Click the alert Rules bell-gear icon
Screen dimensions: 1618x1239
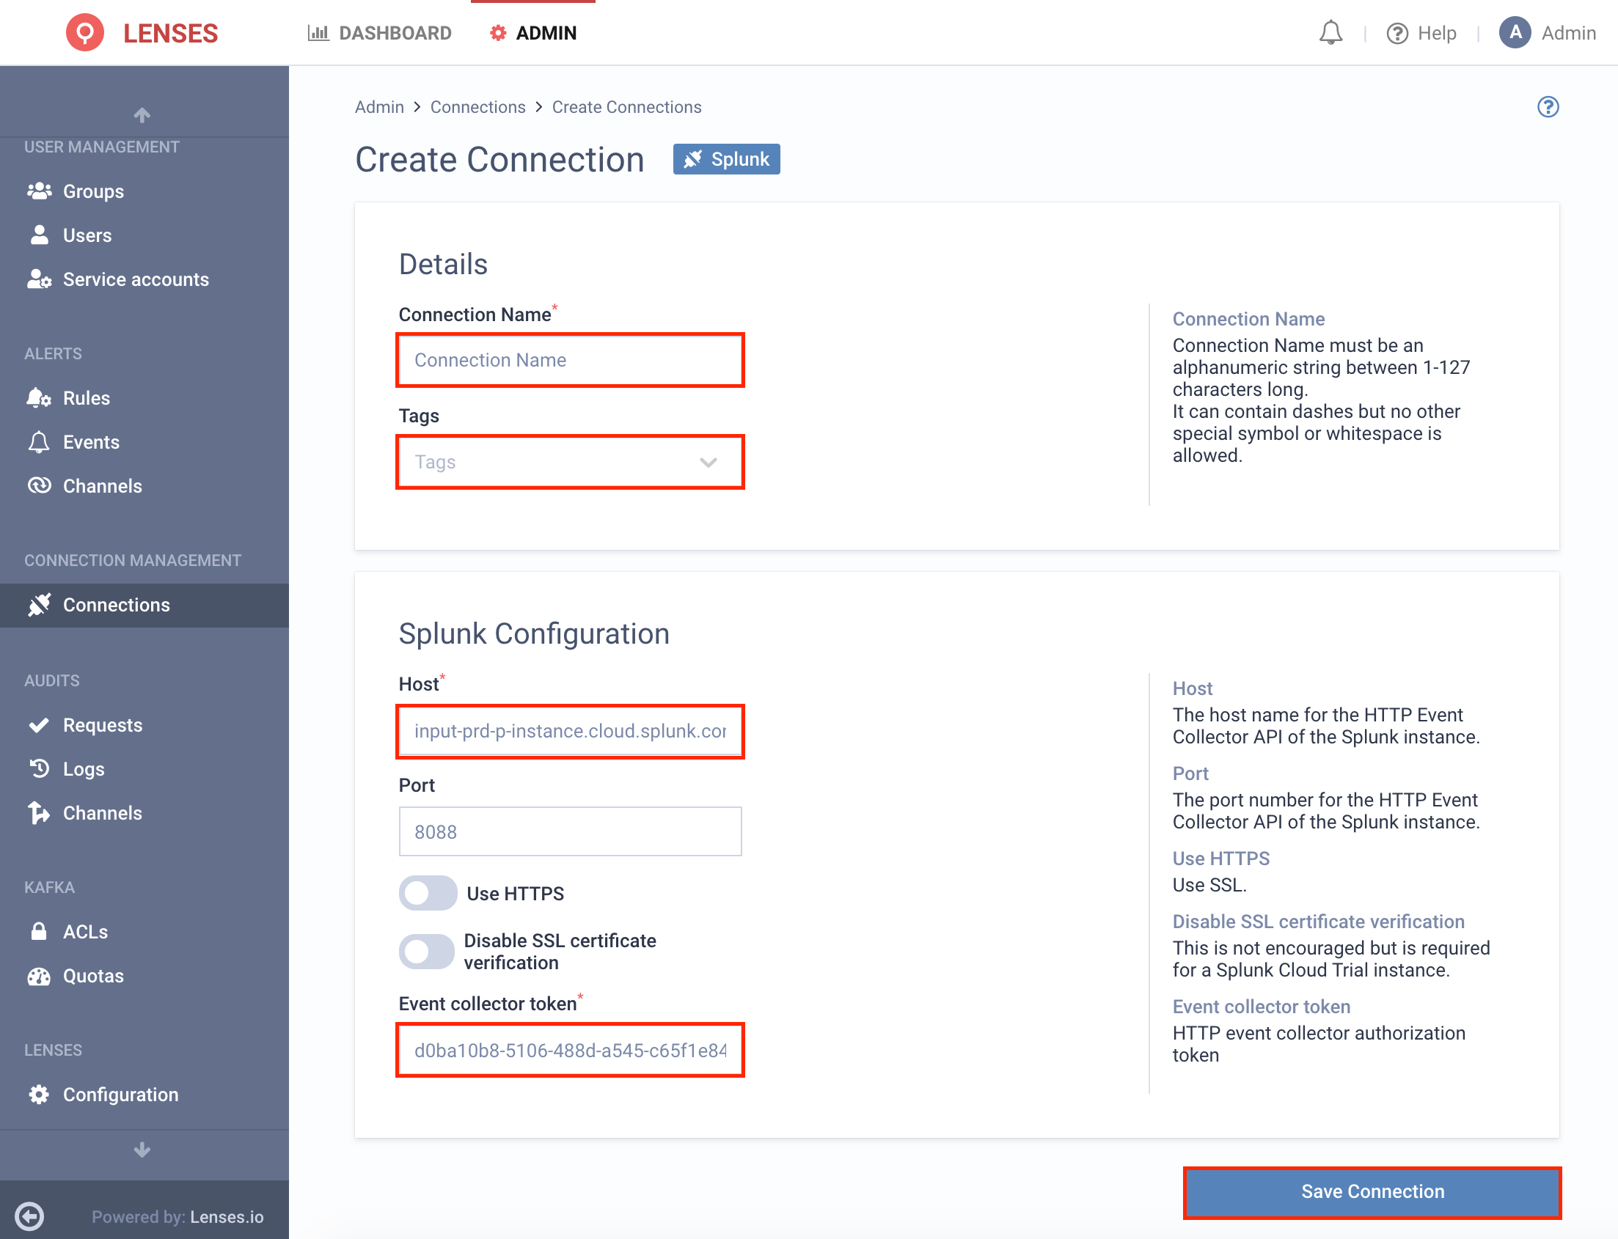point(39,398)
